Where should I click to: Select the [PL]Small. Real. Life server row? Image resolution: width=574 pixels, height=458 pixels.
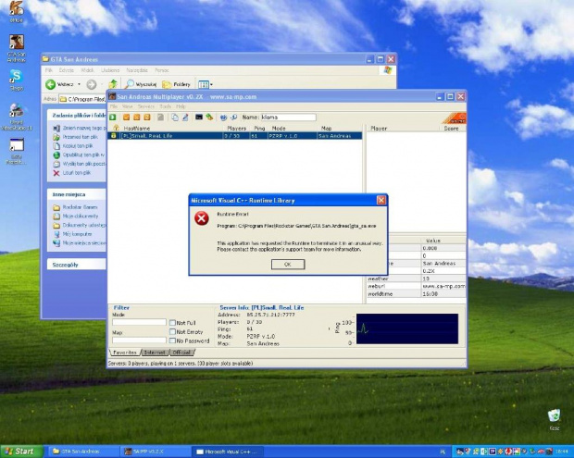(234, 136)
